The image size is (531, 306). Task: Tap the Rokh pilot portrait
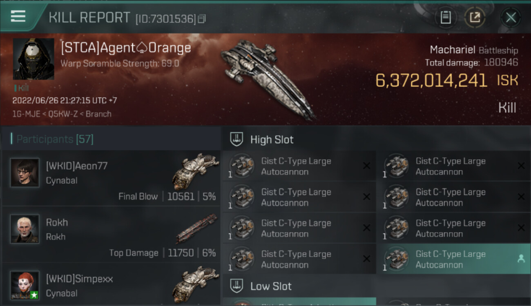click(25, 229)
